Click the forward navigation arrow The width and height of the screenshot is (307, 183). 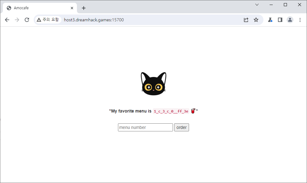click(17, 20)
